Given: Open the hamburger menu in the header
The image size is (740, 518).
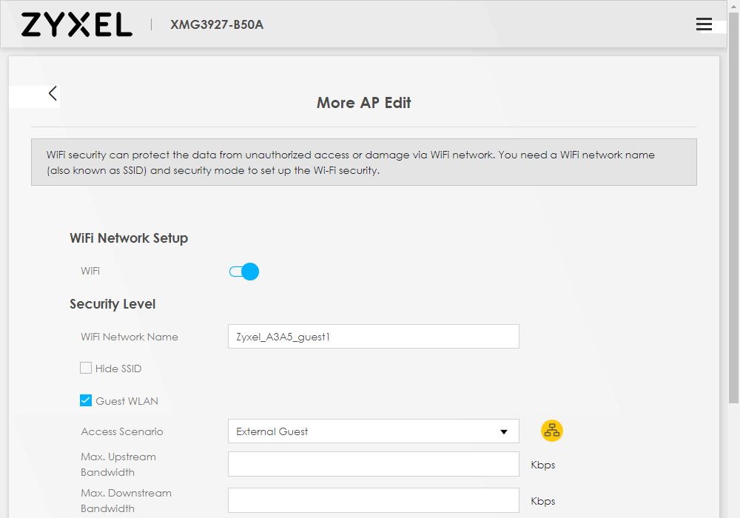Looking at the screenshot, I should click(704, 24).
